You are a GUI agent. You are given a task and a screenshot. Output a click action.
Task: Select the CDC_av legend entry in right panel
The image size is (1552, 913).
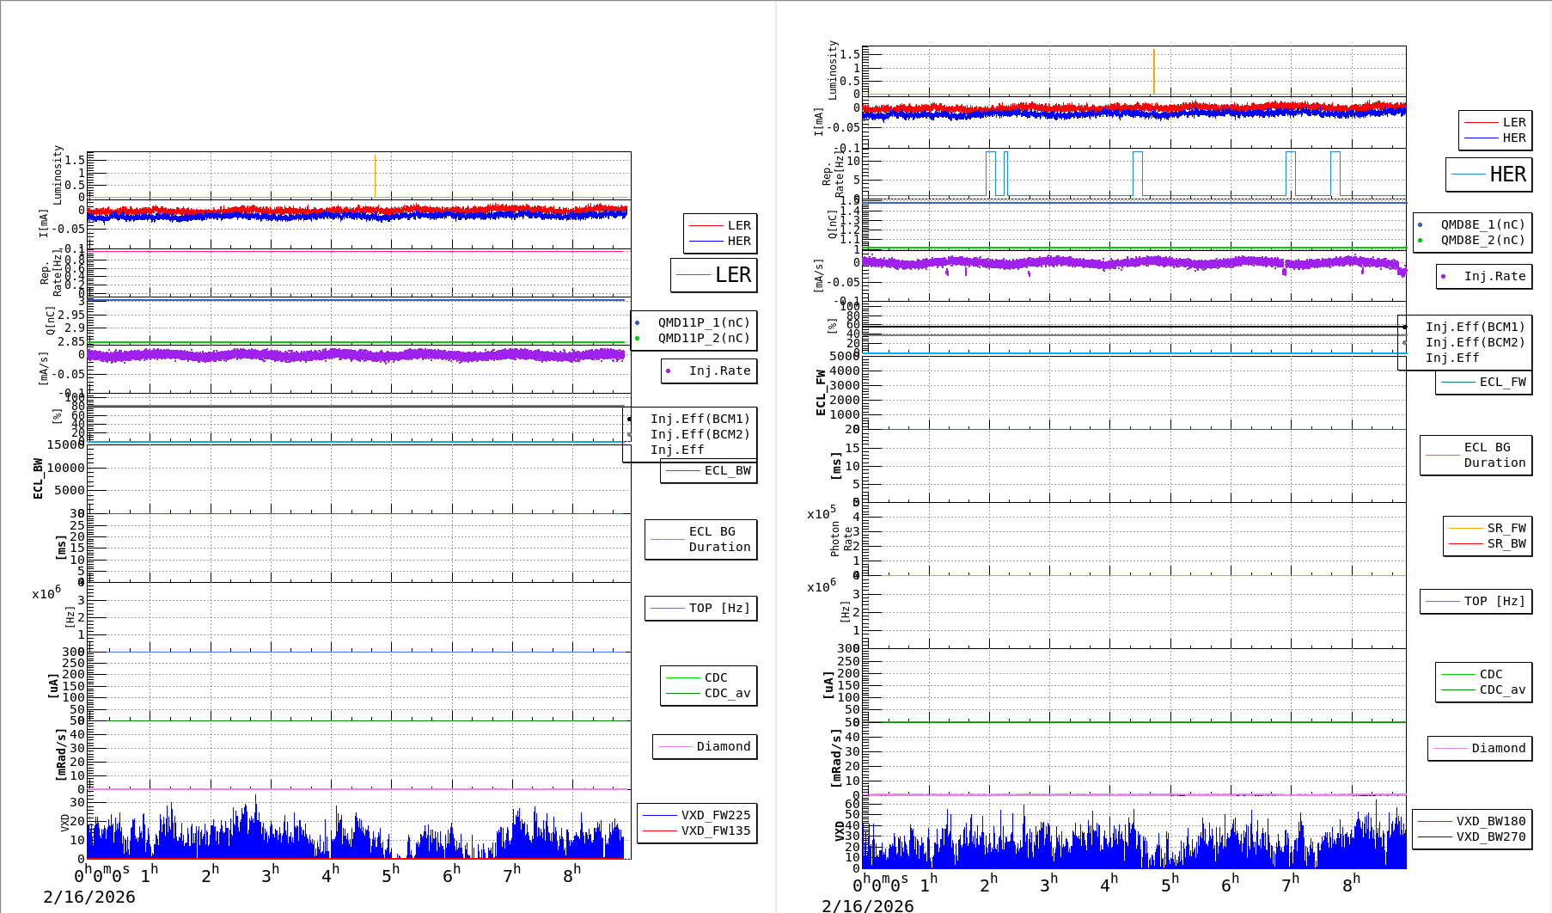pyautogui.click(x=1484, y=689)
